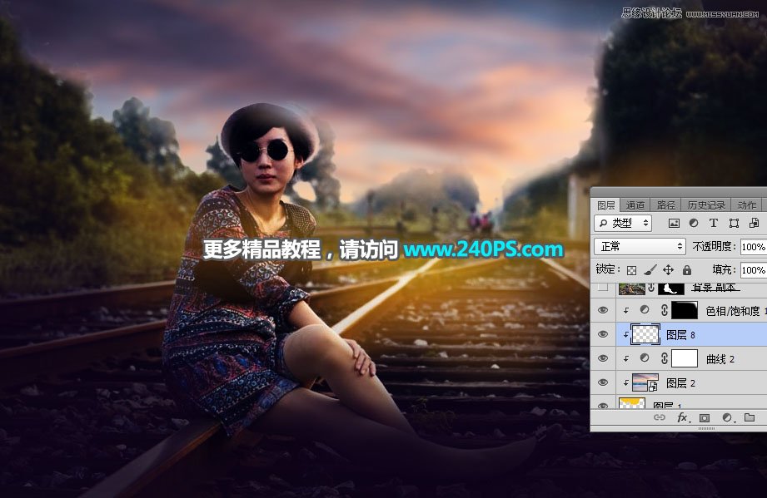The image size is (767, 498).
Task: Open the 类型 filter dropdown
Action: pyautogui.click(x=623, y=223)
